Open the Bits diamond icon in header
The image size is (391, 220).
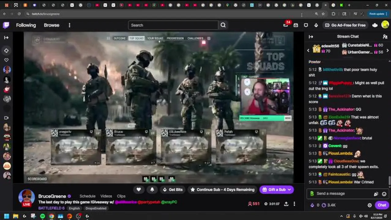[x=316, y=25]
